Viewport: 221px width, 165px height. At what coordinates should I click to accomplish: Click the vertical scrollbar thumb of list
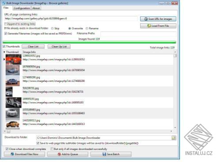(x=175, y=55)
